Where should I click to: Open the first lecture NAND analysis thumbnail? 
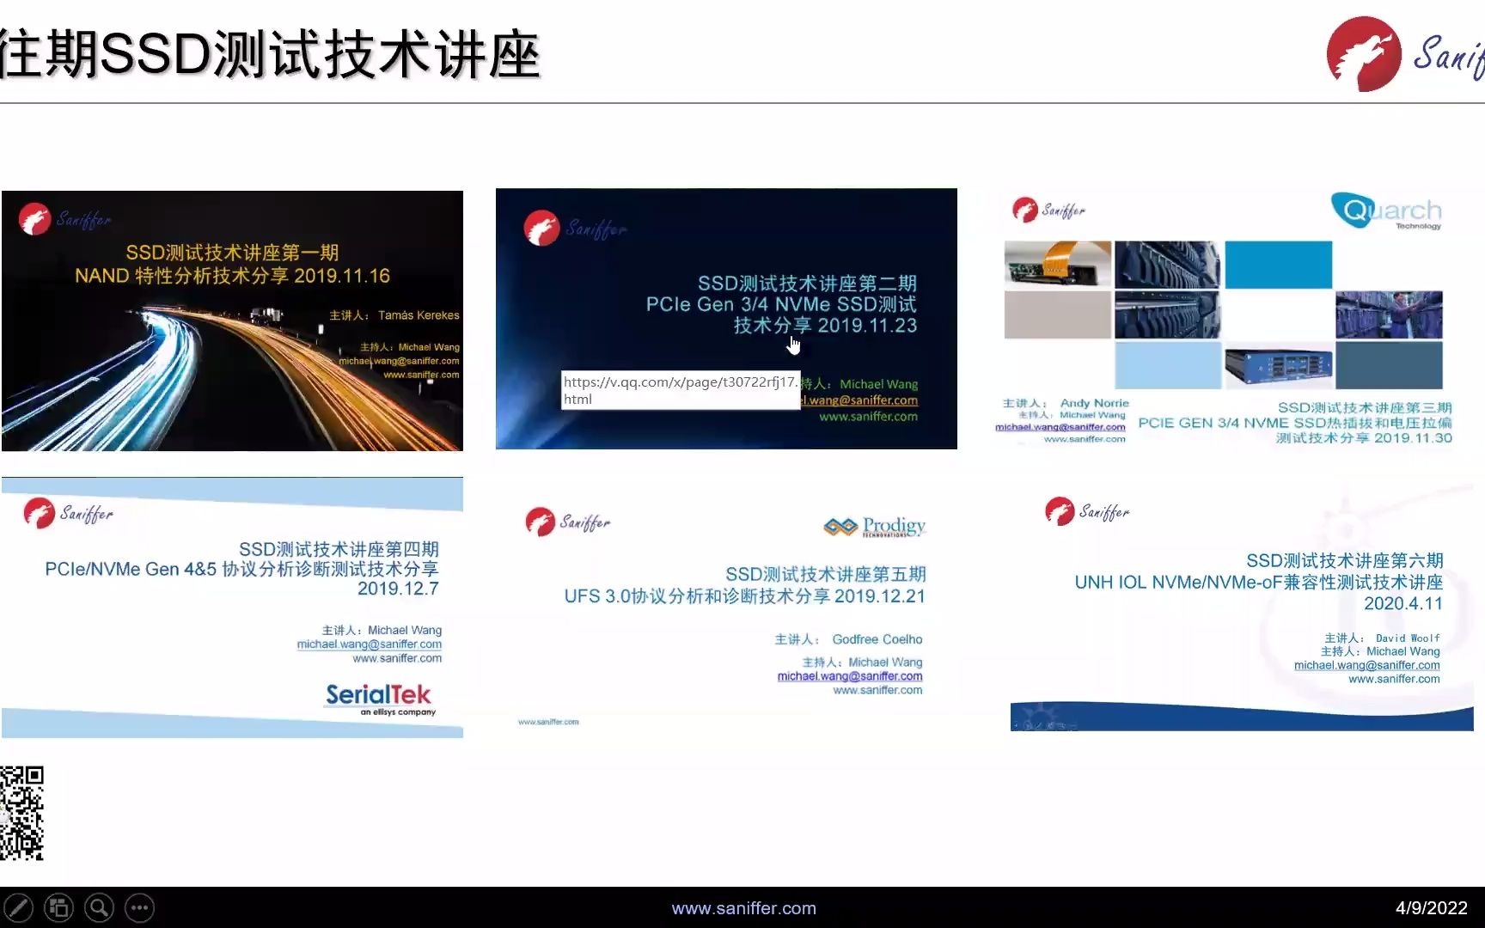[x=232, y=321]
